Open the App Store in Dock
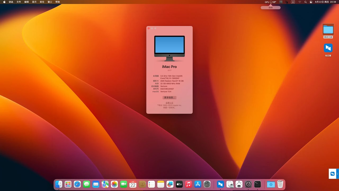The image size is (339, 191). pyautogui.click(x=198, y=184)
